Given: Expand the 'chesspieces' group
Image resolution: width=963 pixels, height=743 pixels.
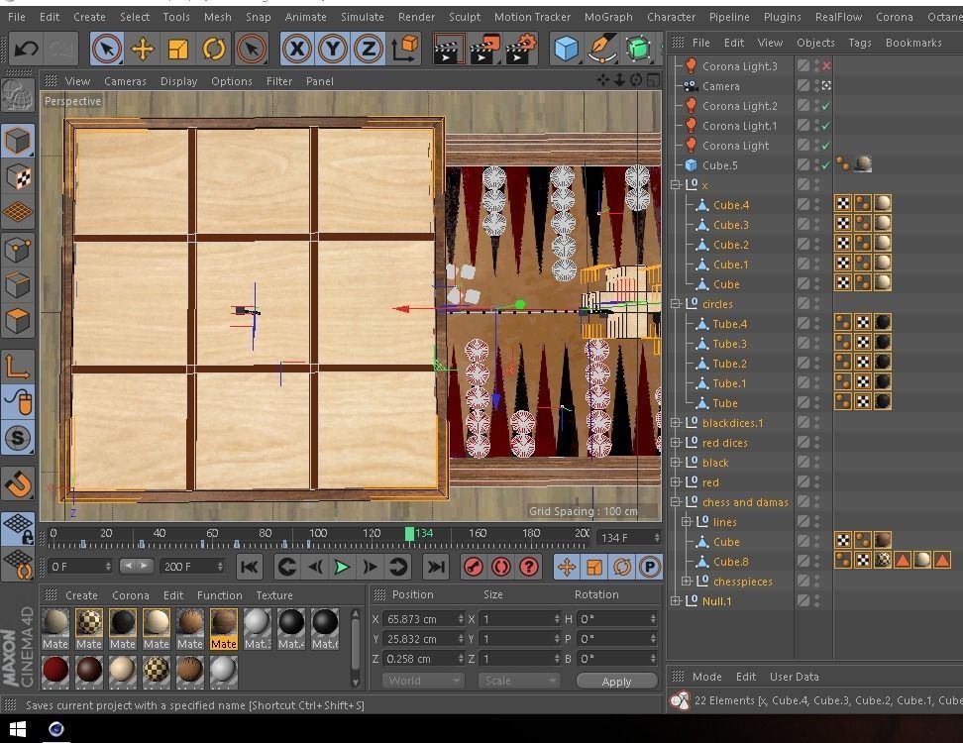Looking at the screenshot, I should click(x=687, y=581).
